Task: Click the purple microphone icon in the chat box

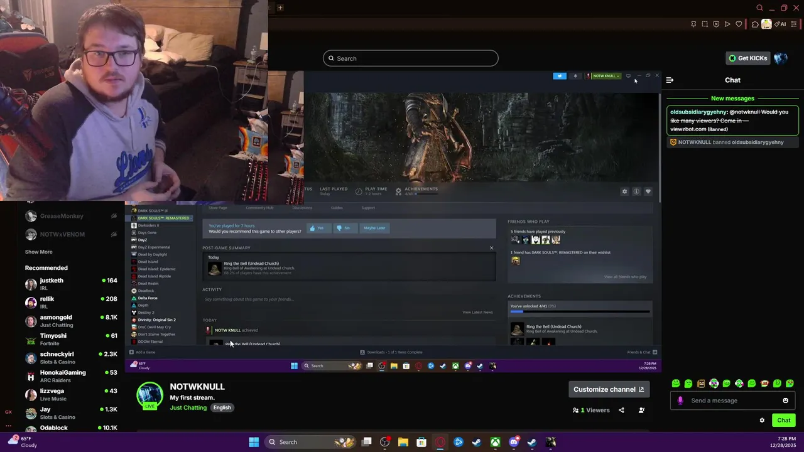Action: 680,401
